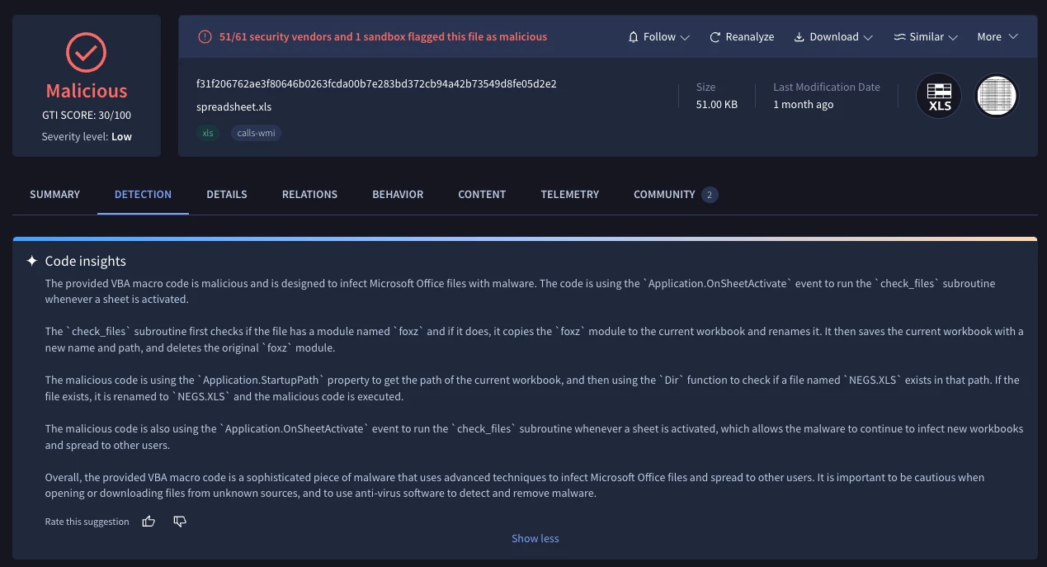Image resolution: width=1047 pixels, height=567 pixels.
Task: Click the xls tag chip
Action: point(208,133)
